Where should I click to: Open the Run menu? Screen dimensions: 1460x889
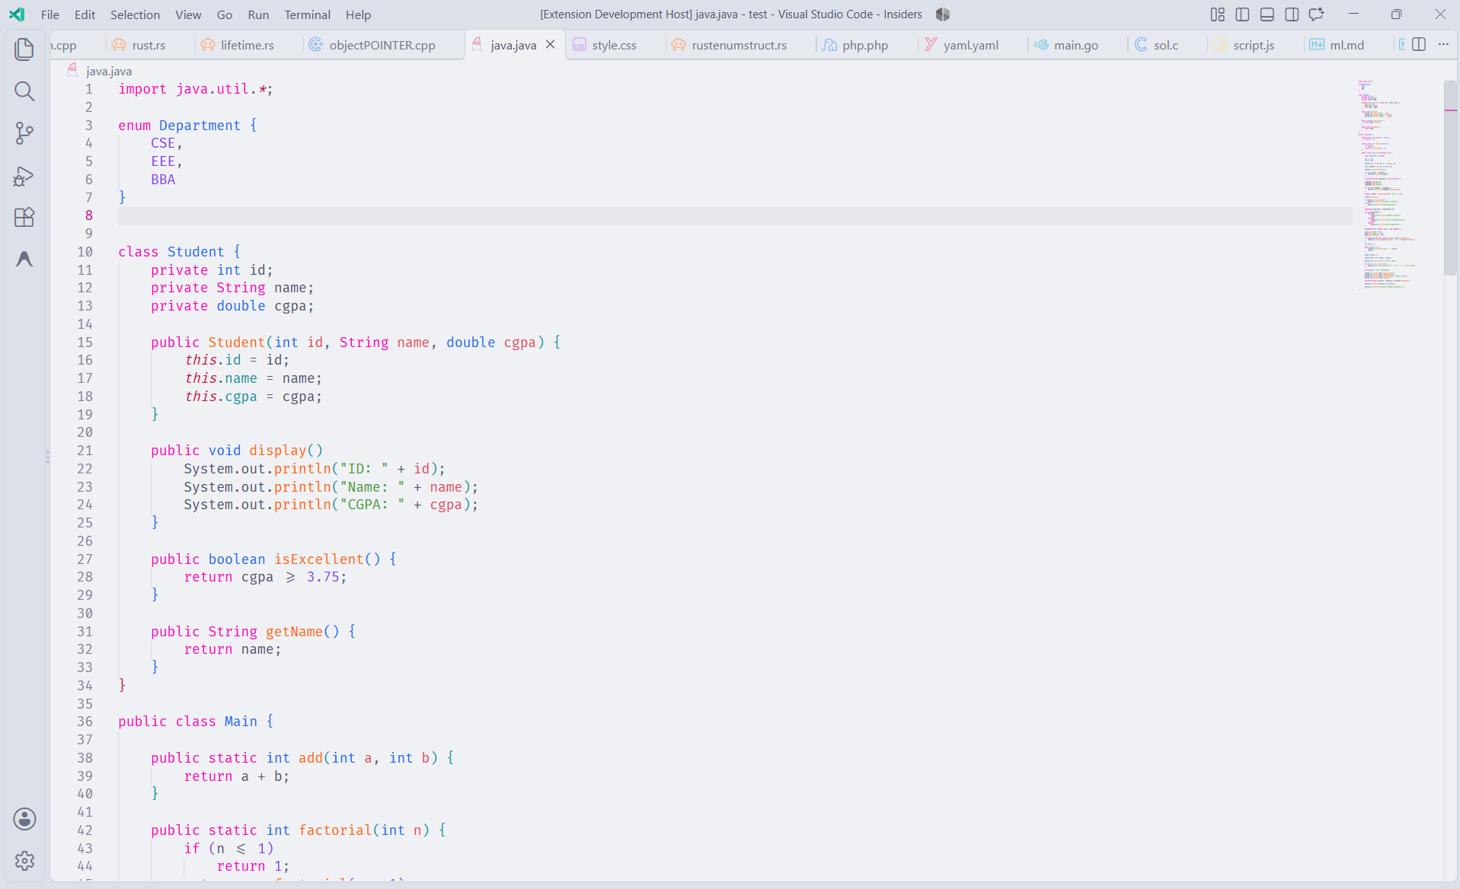[x=258, y=14]
